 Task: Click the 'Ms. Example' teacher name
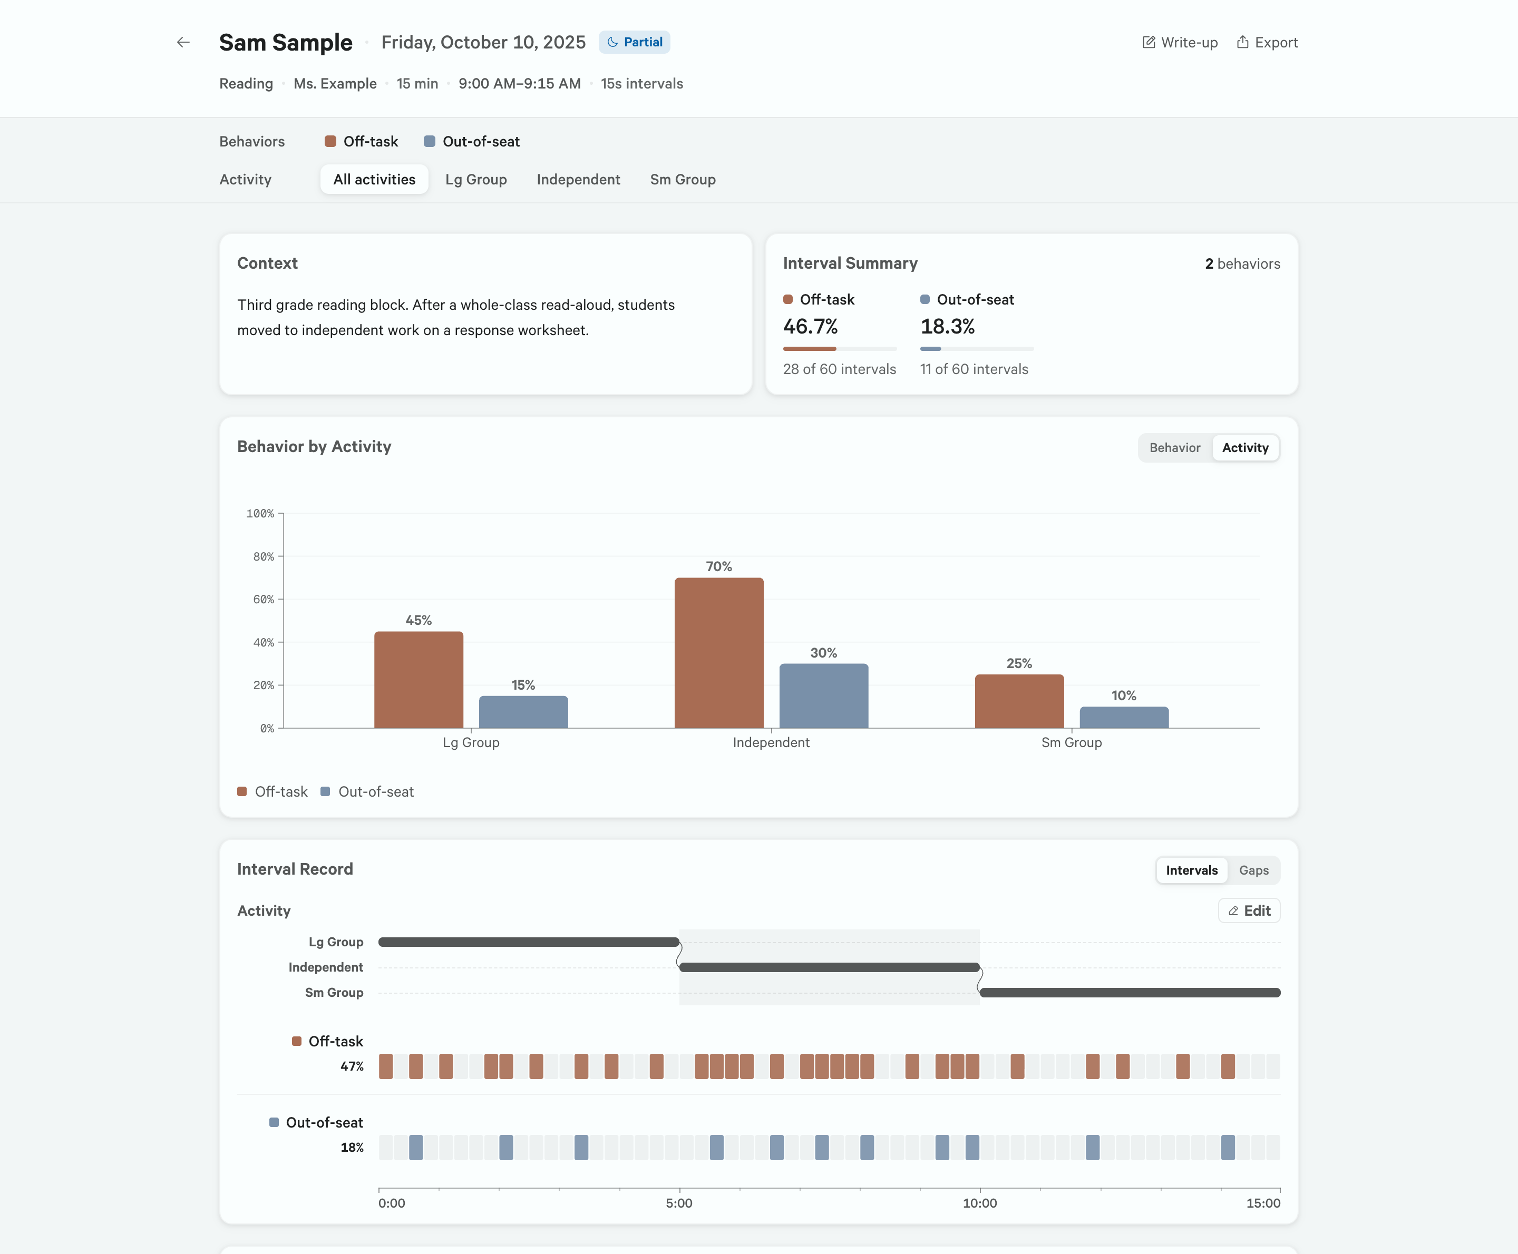point(335,84)
